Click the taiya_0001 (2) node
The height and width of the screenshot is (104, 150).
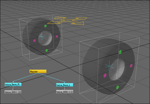13,92
